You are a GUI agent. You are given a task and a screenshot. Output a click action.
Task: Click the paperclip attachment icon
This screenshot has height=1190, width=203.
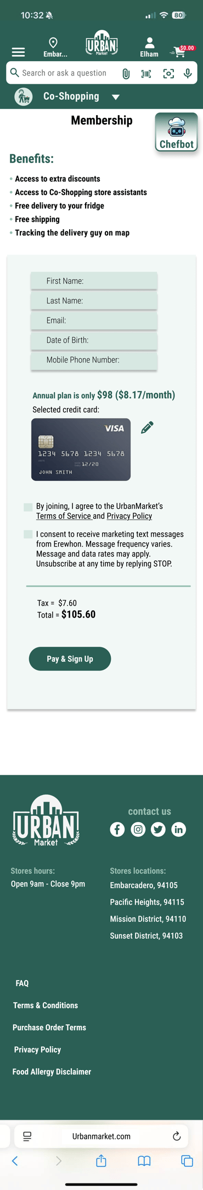tap(126, 73)
